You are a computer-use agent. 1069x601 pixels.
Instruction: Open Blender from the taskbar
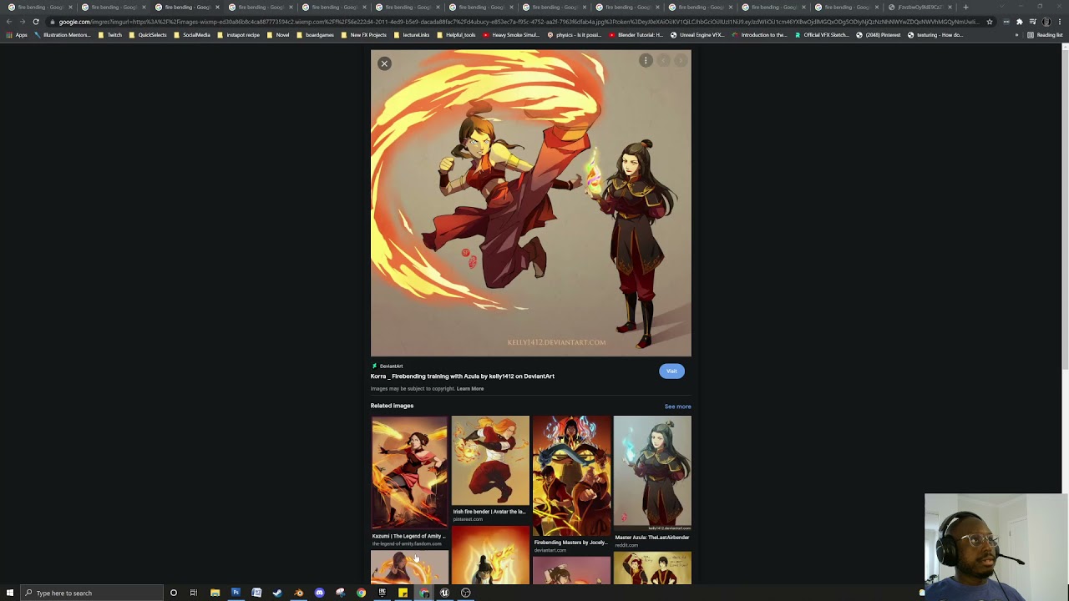coord(298,593)
